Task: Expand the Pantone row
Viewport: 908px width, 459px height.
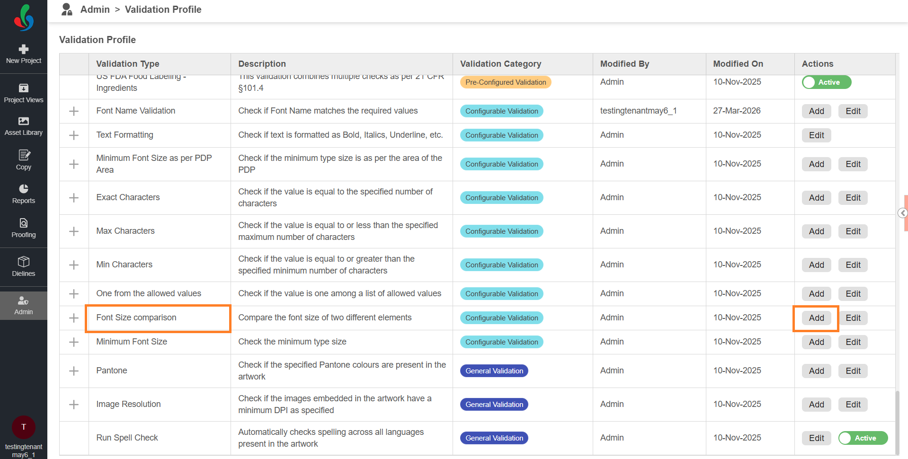Action: (74, 371)
